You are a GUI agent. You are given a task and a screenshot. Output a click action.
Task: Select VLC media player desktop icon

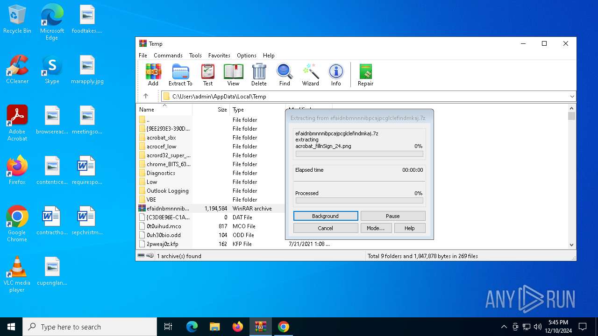pyautogui.click(x=17, y=274)
